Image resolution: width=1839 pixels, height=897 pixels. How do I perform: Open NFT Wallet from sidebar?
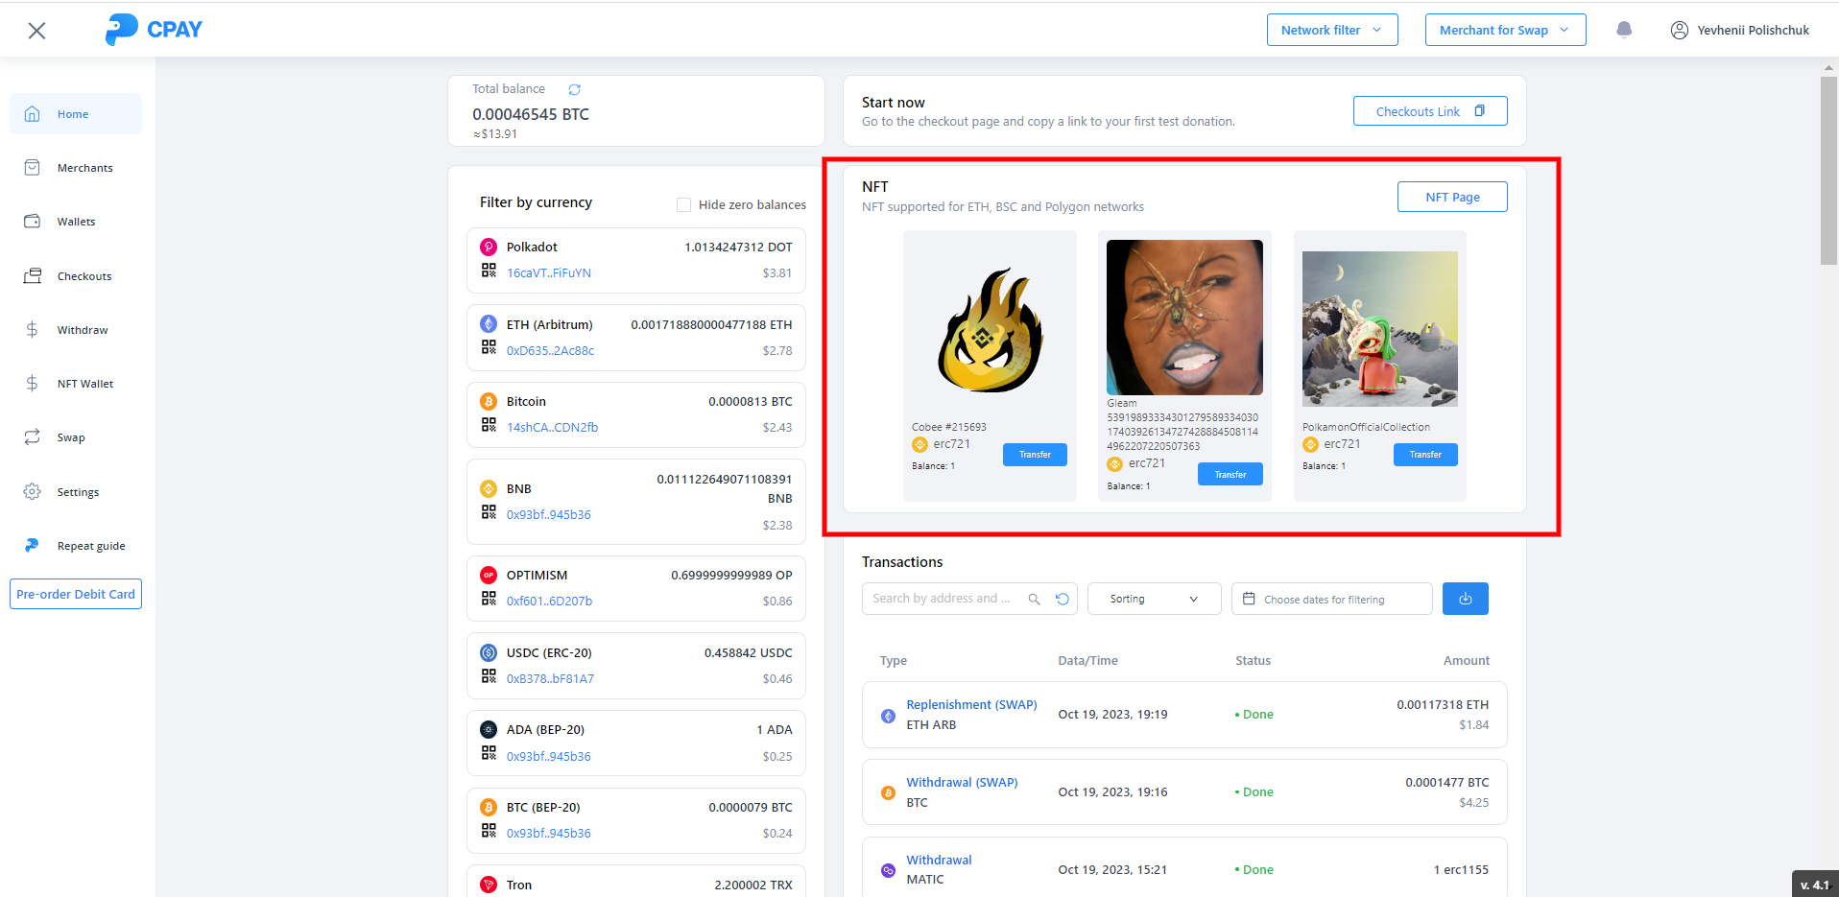point(84,384)
